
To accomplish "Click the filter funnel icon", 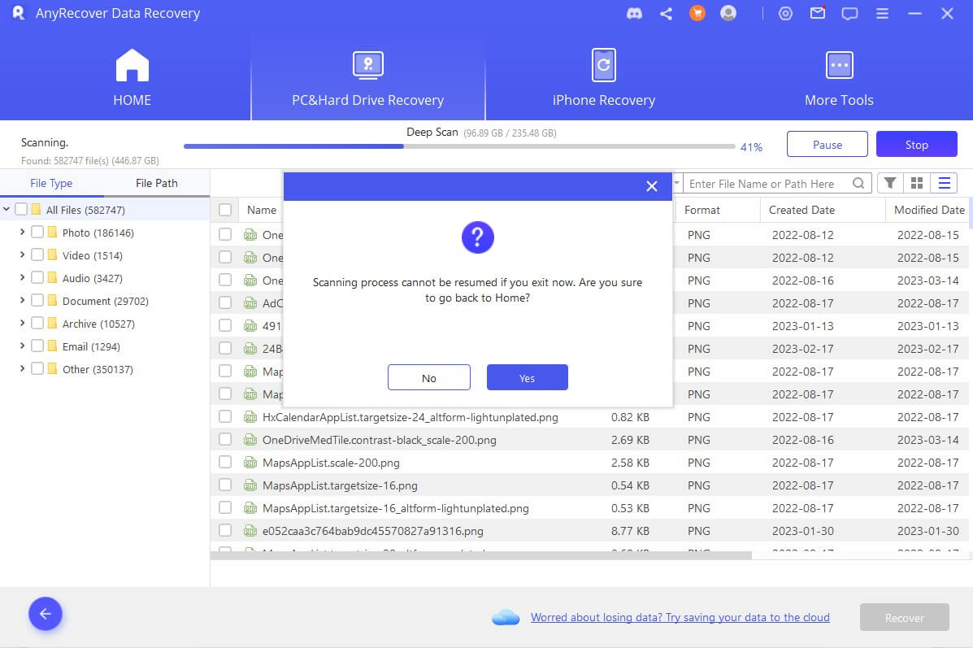I will coord(890,184).
